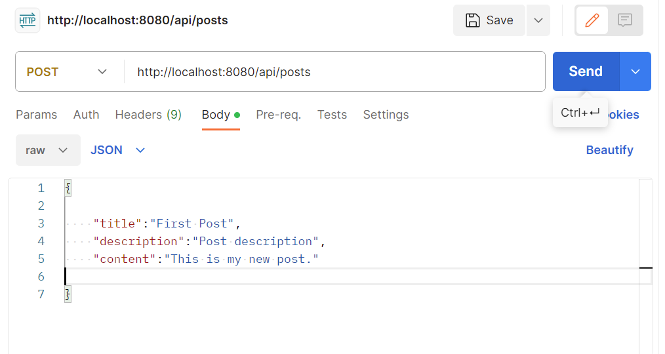Viewport: 665px width, 354px height.
Task: Expand the Send options arrow
Action: click(x=635, y=71)
